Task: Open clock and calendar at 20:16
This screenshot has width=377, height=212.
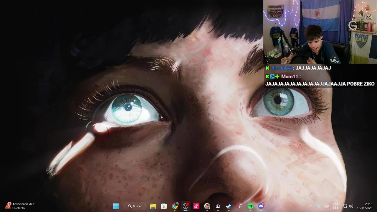Action: click(x=365, y=206)
